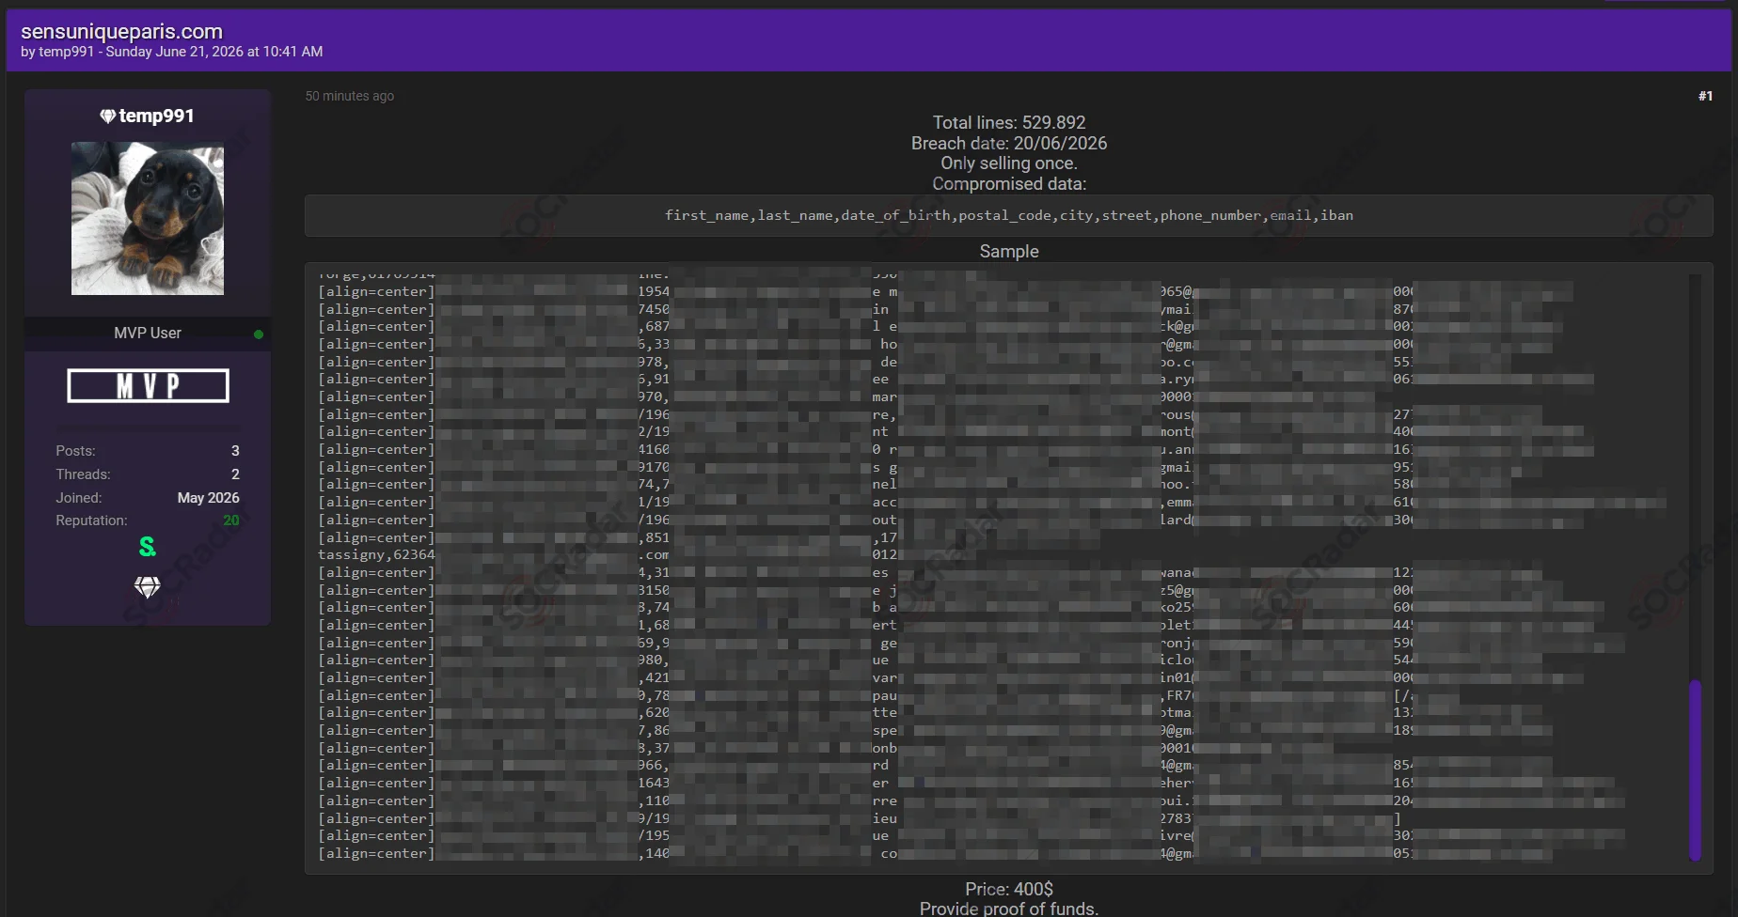
Task: Click the 'Breach date: 20/06/2026' line
Action: click(1008, 143)
